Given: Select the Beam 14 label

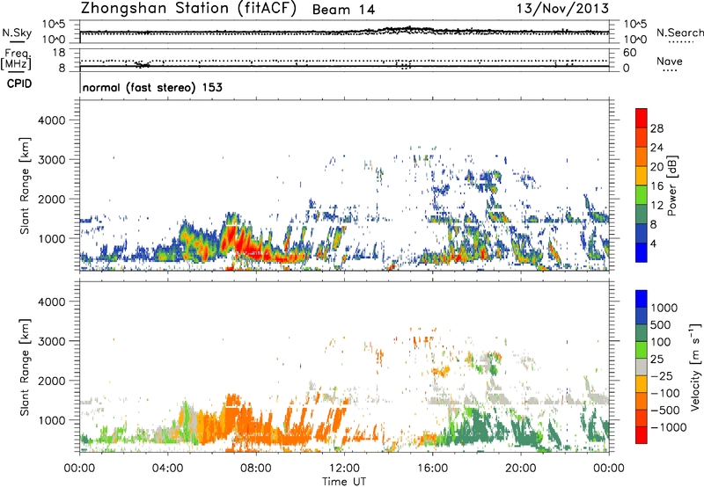Looking at the screenshot, I should 343,10.
